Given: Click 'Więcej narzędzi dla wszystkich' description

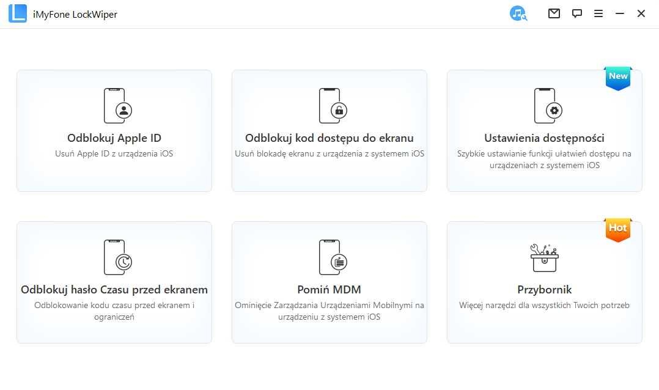Looking at the screenshot, I should [544, 306].
